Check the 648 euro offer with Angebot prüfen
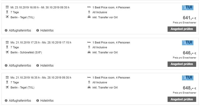This screenshot has height=106, width=200. (x=182, y=99)
